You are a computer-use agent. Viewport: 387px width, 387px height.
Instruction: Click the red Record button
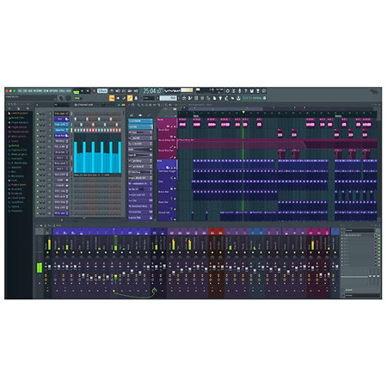[94, 91]
